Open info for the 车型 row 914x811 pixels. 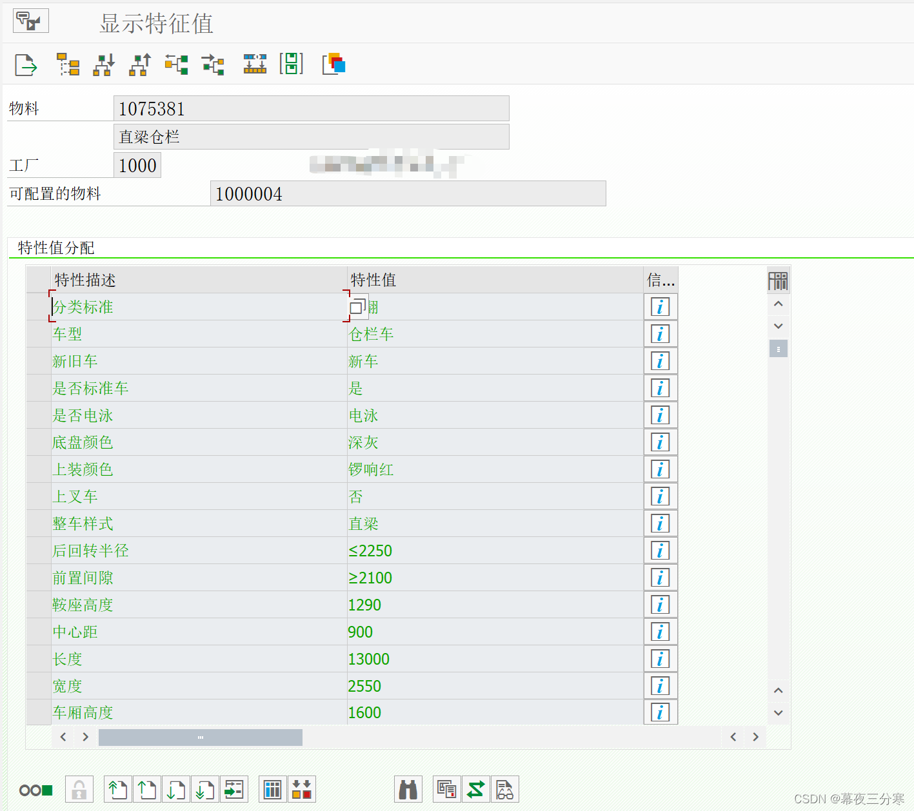660,334
